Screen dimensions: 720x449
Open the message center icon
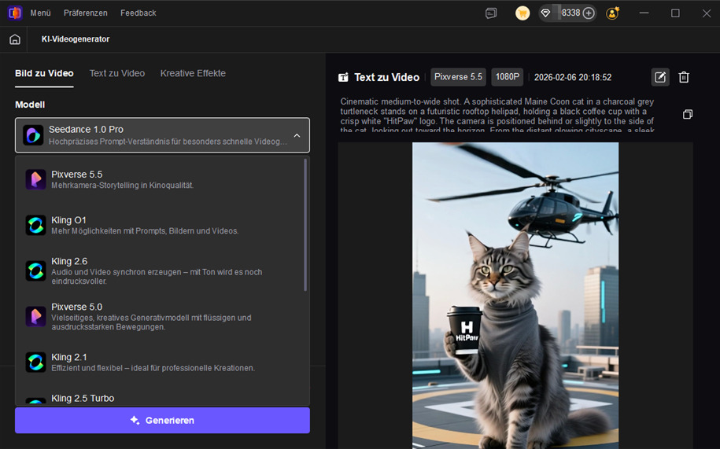pyautogui.click(x=491, y=13)
